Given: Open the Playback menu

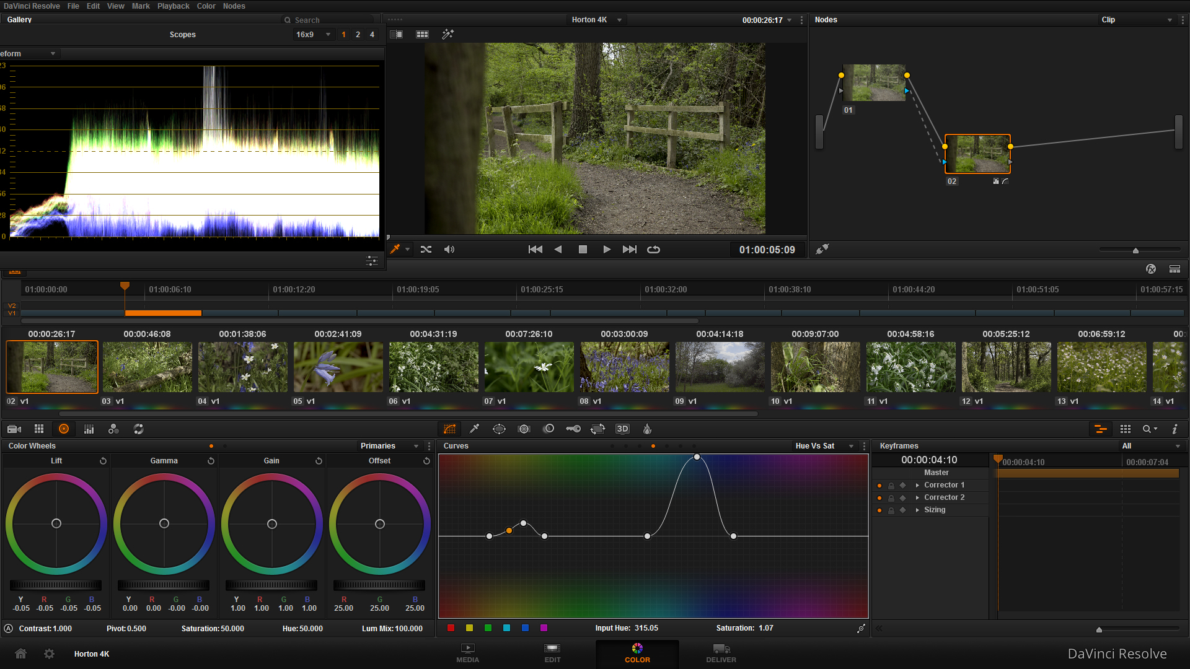Looking at the screenshot, I should click(x=173, y=6).
